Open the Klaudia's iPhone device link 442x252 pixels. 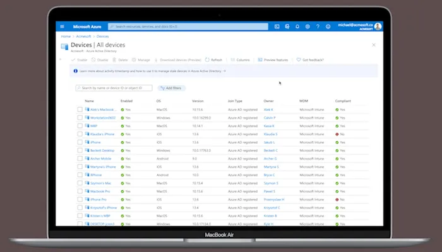[x=102, y=134]
